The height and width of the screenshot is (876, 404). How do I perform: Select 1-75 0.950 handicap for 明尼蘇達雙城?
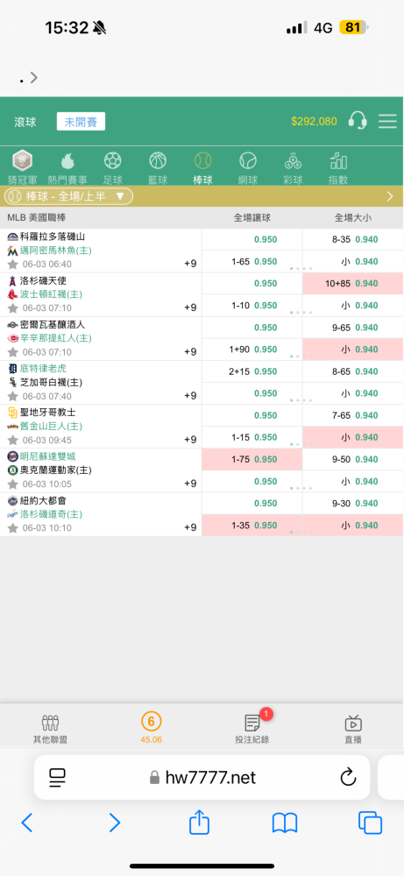point(252,459)
